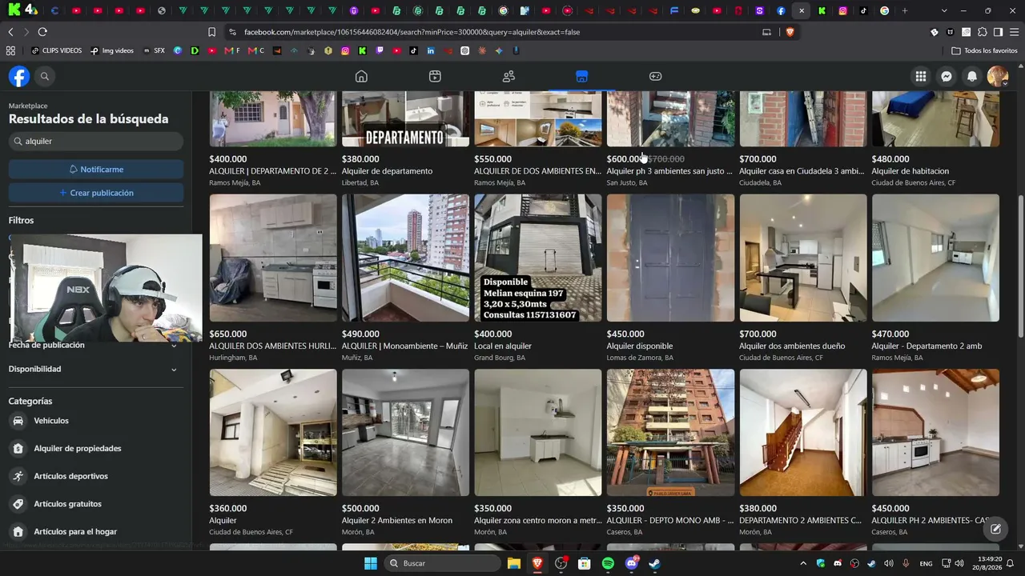
Task: Open the profile avatar account menu
Action: point(997,76)
